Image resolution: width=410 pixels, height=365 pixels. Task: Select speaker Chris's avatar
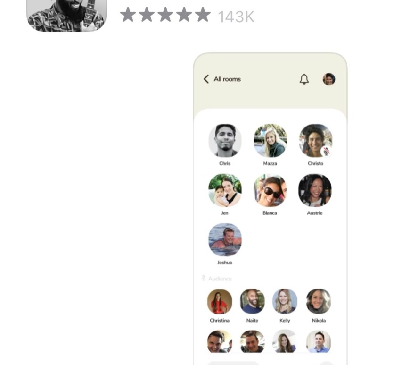[225, 141]
